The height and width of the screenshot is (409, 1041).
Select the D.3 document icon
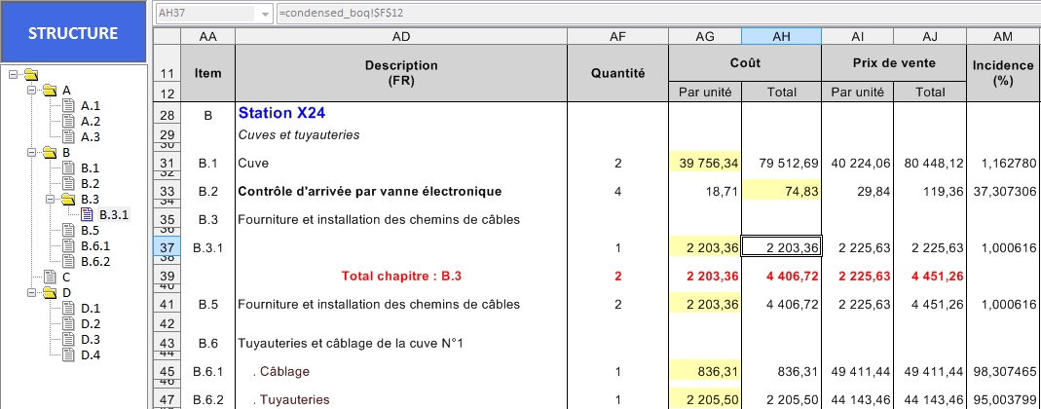coord(68,339)
